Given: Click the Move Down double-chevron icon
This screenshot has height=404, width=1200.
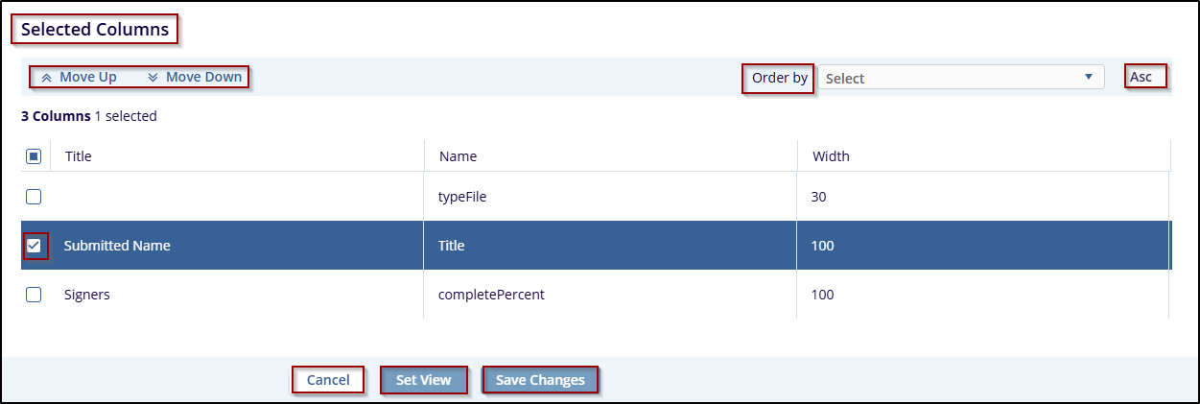Looking at the screenshot, I should (153, 78).
